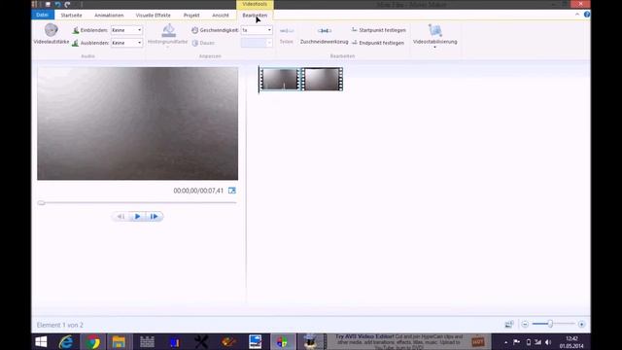
Task: Save project via quick access toolbar
Action: coord(48,4)
